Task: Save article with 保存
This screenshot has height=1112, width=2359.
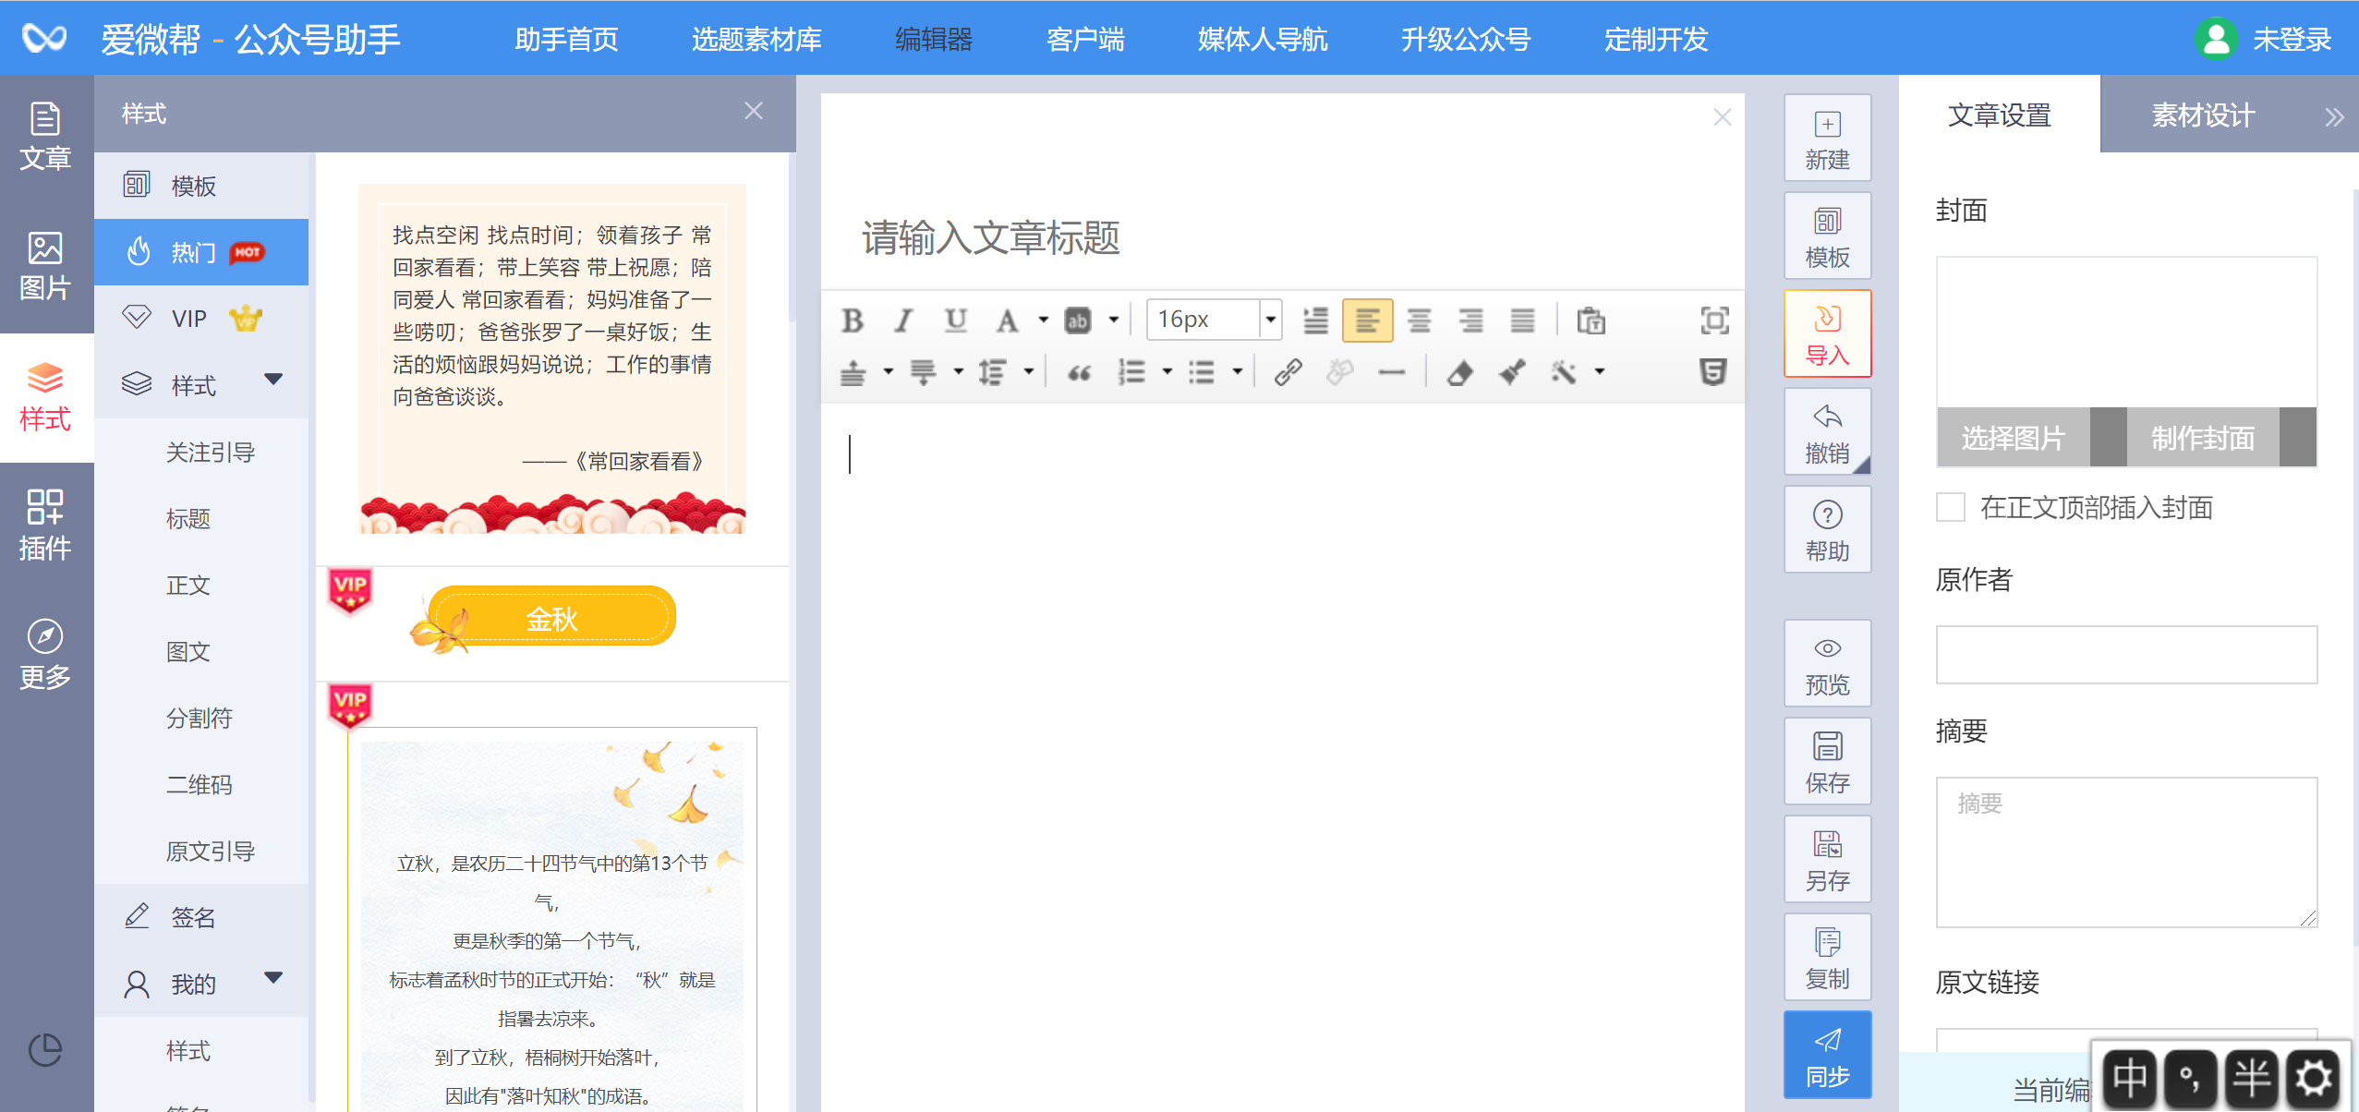Action: click(1827, 761)
